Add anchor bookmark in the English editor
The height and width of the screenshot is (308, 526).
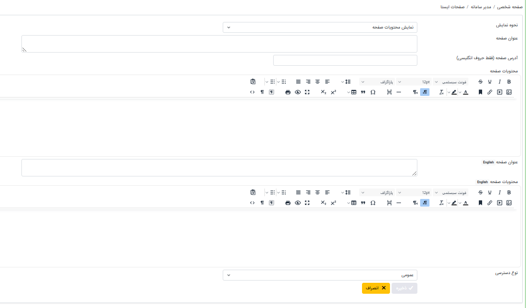[480, 203]
